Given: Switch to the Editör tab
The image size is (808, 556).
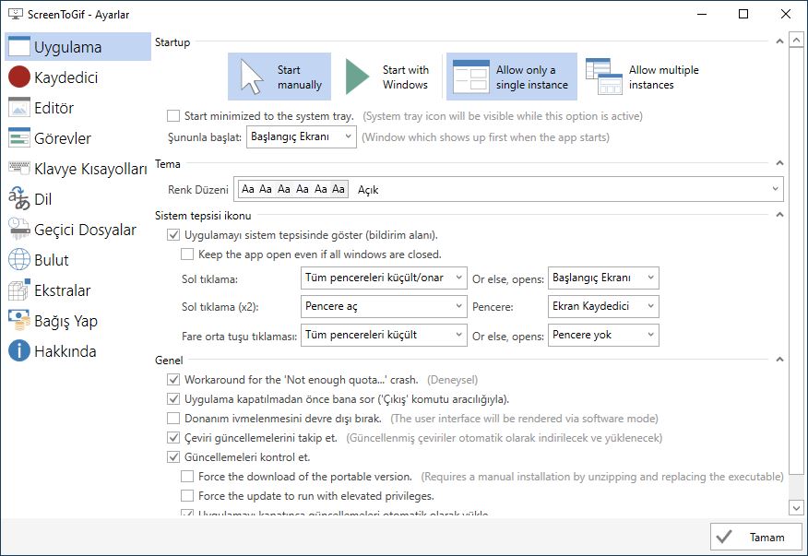Looking at the screenshot, I should pos(77,107).
